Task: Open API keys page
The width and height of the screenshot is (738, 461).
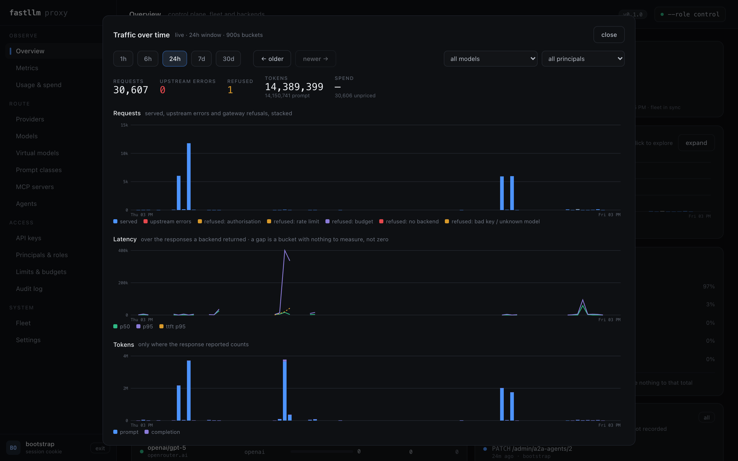Action: [x=28, y=238]
